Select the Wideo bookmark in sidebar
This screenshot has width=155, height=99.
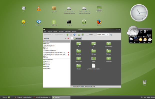coord(56,66)
